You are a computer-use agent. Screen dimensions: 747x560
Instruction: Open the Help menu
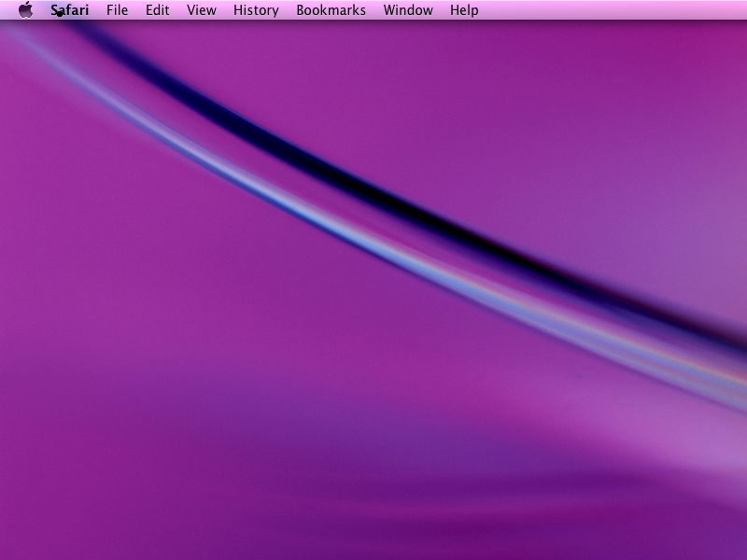(464, 10)
